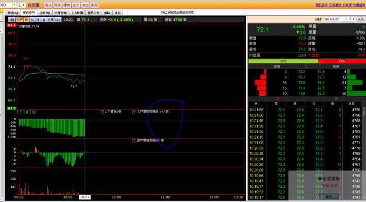Toggle the CDP indicator button

[58, 20]
